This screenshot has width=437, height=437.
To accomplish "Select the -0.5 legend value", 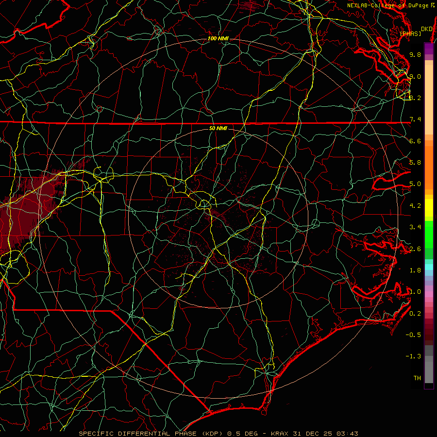I will pos(413,335).
